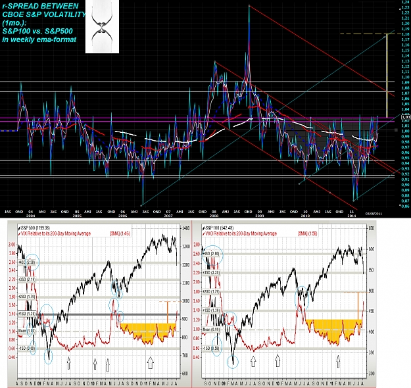The height and width of the screenshot is (388, 411).
Task: Click the highlighted 1,03 value on y-axis
Action: pyautogui.click(x=406, y=117)
